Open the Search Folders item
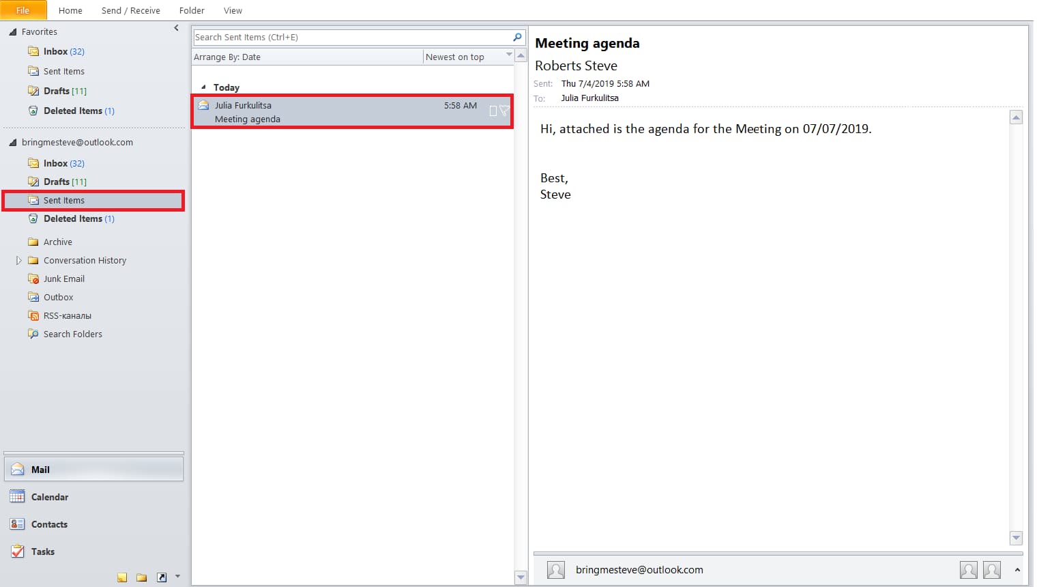Image resolution: width=1037 pixels, height=587 pixels. pos(65,334)
